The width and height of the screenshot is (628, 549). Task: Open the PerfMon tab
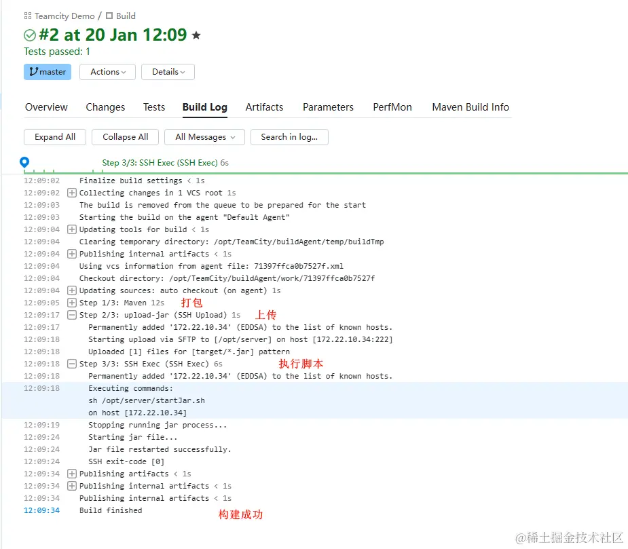392,107
